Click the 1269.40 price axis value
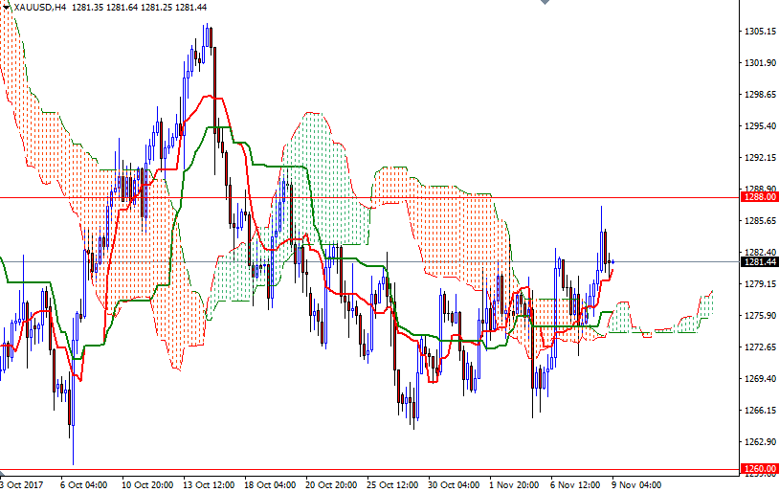Screen dimensions: 779x492 point(760,379)
